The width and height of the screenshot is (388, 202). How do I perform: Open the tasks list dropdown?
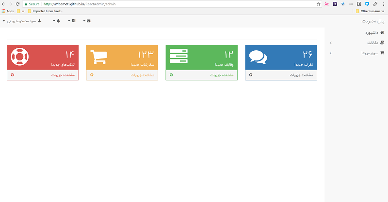(72, 21)
